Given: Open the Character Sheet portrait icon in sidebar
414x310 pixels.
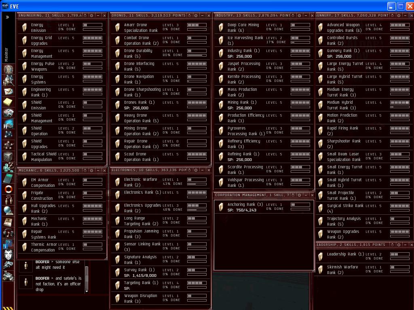Looking at the screenshot, I should (8, 69).
